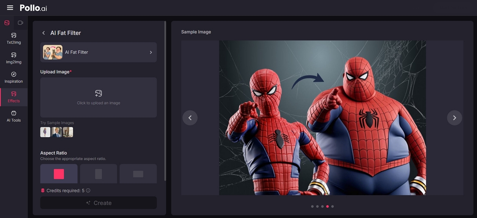Expand the AI Fat Filter effect selector
This screenshot has width=477, height=218.
[98, 52]
